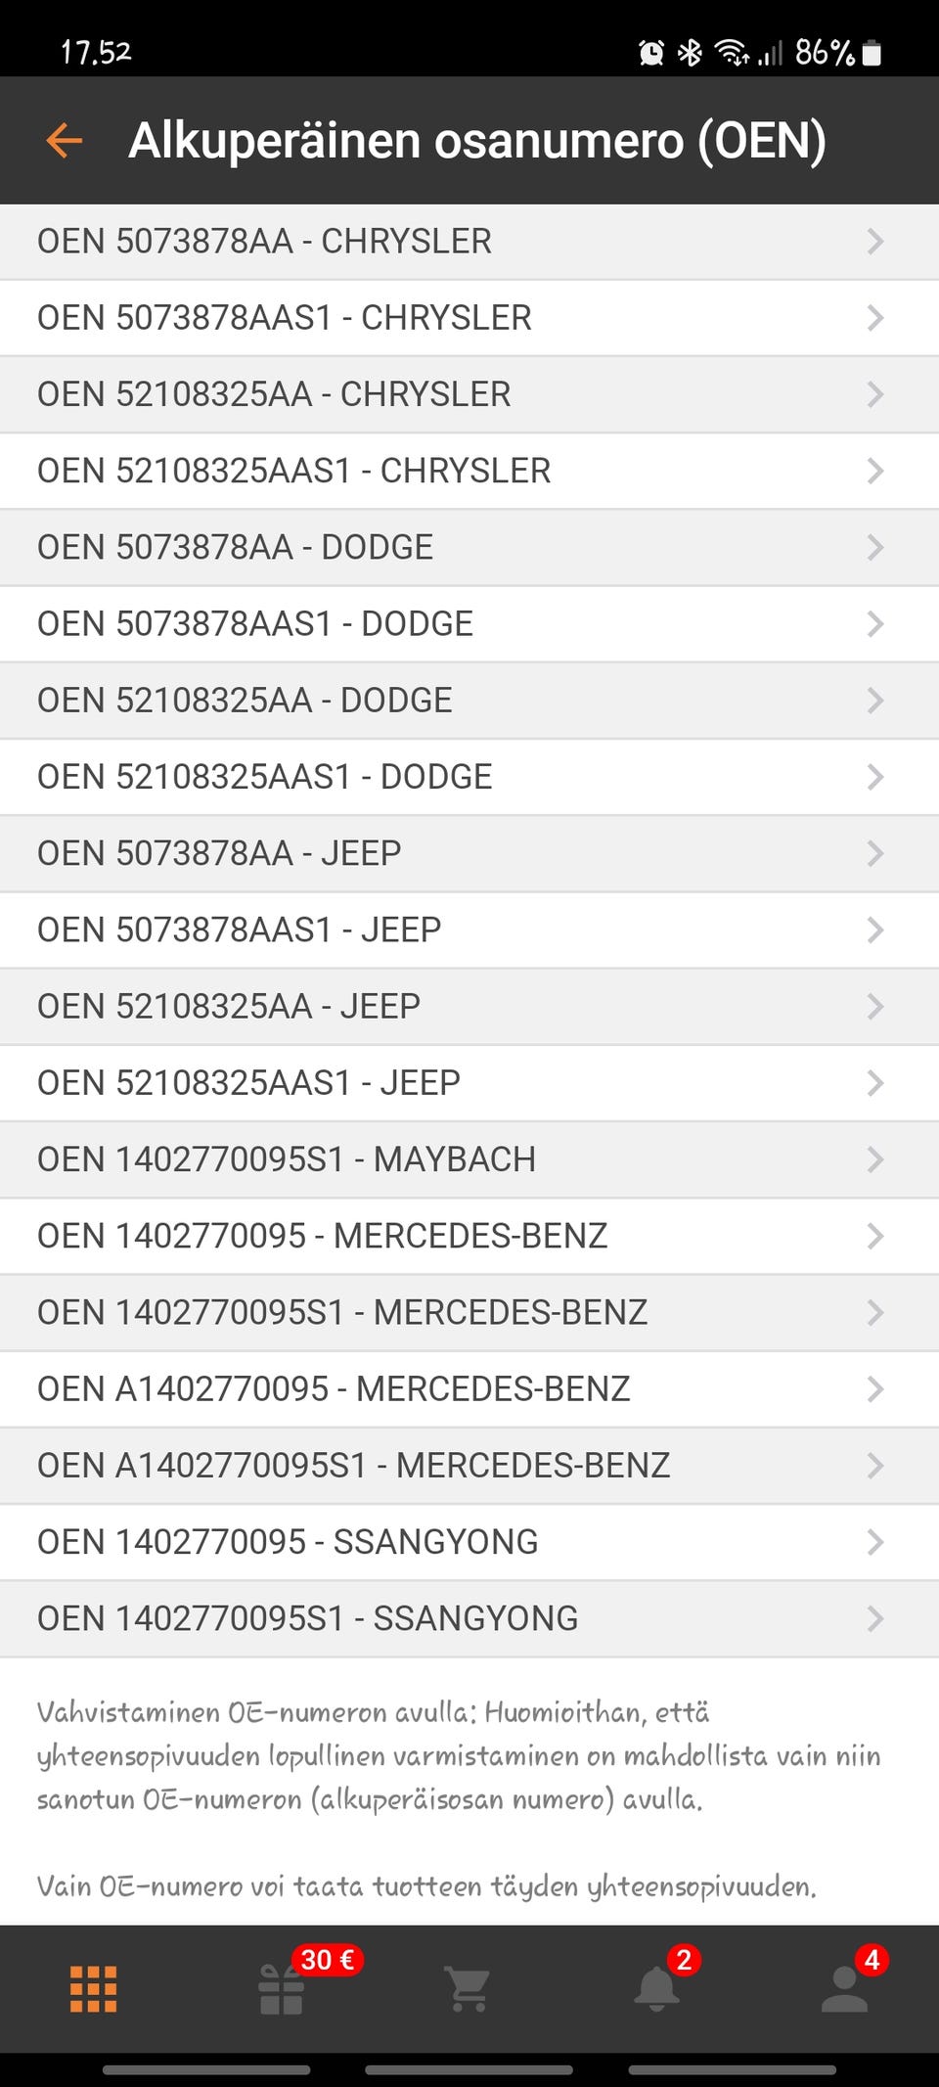The width and height of the screenshot is (939, 2087).
Task: Expand chevron for OEN 5073878AA - CHRYSLER
Action: pyautogui.click(x=875, y=242)
